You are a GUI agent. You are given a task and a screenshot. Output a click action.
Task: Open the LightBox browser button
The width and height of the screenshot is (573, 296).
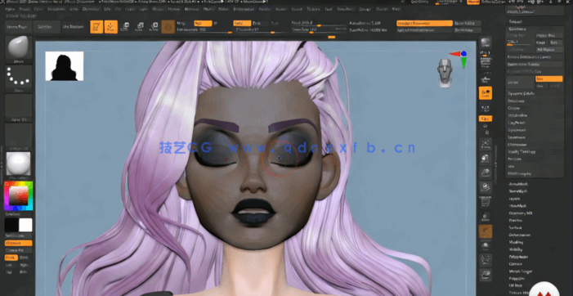(x=47, y=27)
